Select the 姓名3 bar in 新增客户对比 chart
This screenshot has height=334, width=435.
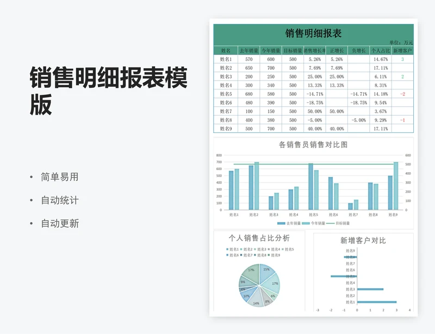coord(370,289)
